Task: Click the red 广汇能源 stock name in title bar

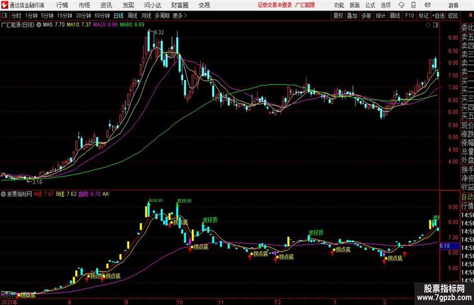Action: tap(305, 5)
